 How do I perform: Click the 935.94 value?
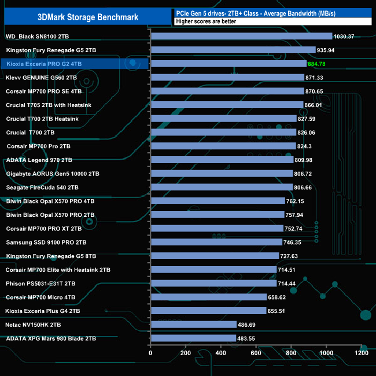tap(326, 50)
